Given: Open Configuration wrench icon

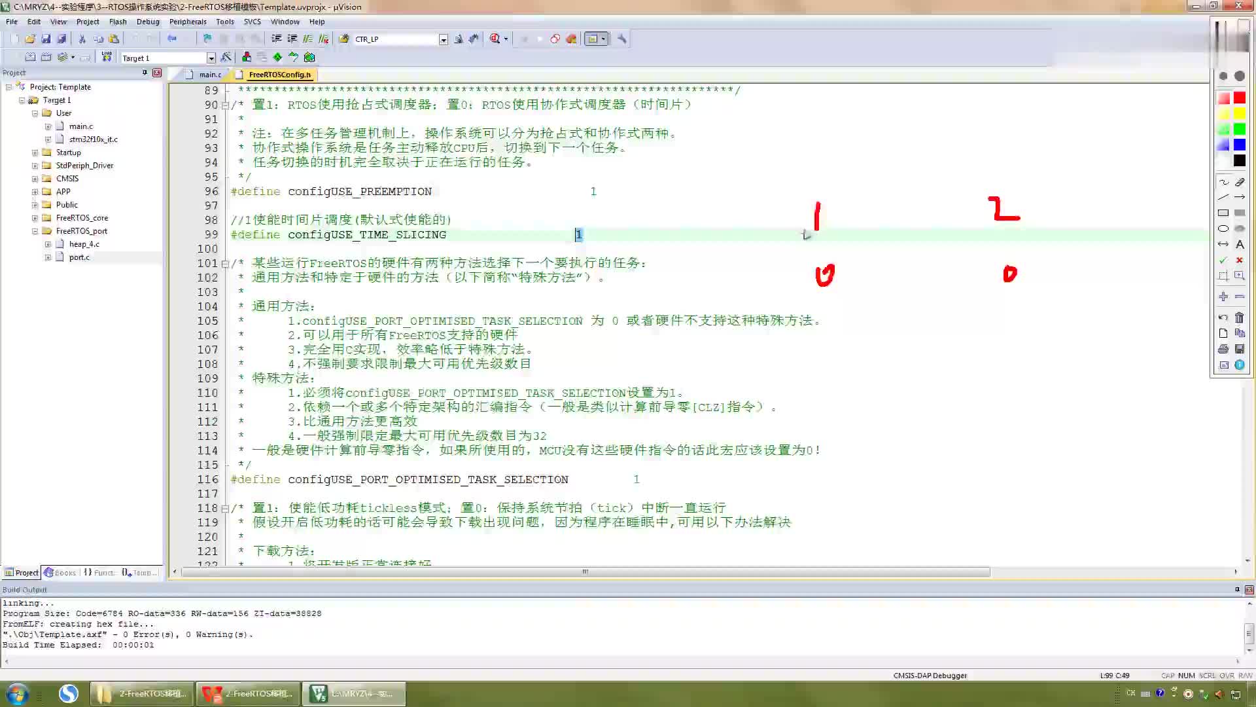Looking at the screenshot, I should 622,39.
